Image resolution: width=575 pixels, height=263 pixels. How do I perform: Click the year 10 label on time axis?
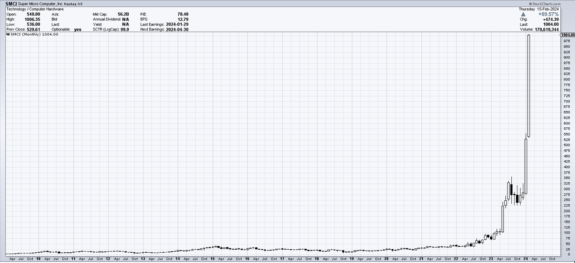pyautogui.click(x=38, y=259)
